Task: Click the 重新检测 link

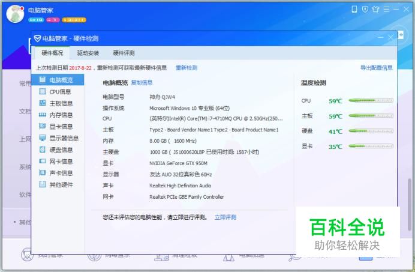Action: [x=187, y=68]
